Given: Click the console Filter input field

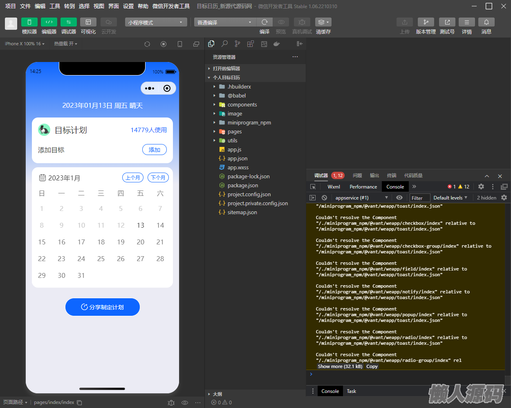Looking at the screenshot, I should click(420, 198).
